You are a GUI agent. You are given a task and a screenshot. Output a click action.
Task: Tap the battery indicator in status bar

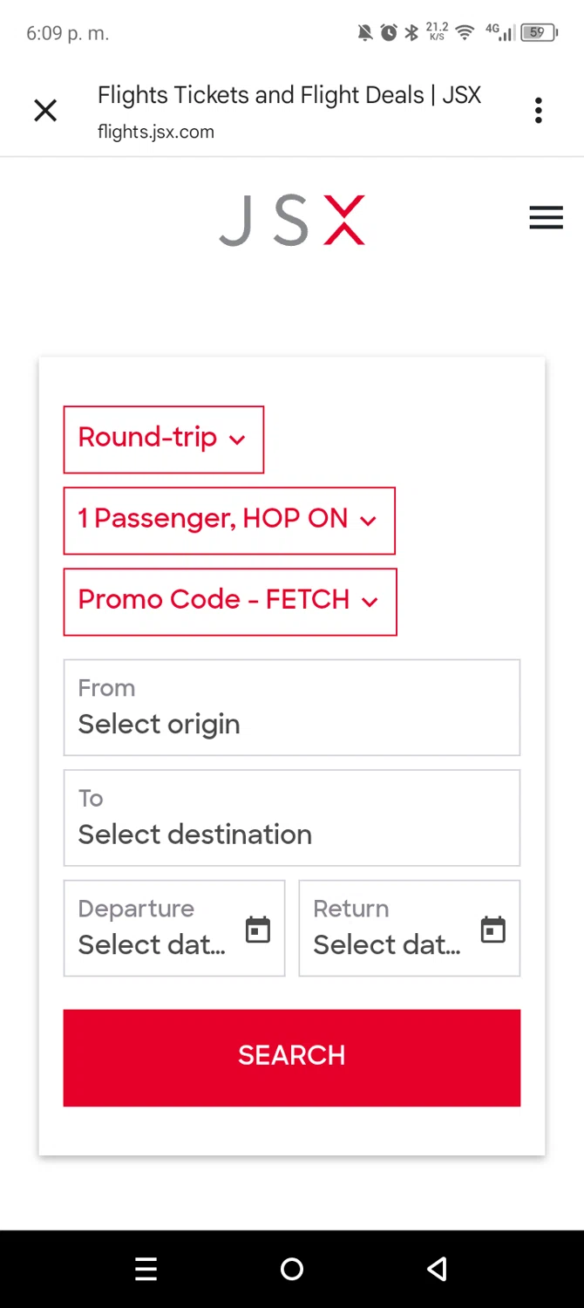click(x=538, y=33)
